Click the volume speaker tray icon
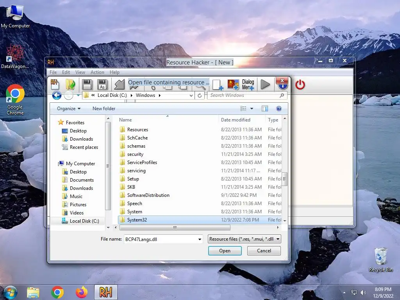The width and height of the screenshot is (400, 300). tap(363, 293)
